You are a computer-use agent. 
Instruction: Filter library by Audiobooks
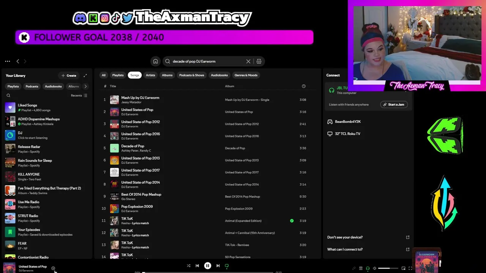point(53,86)
